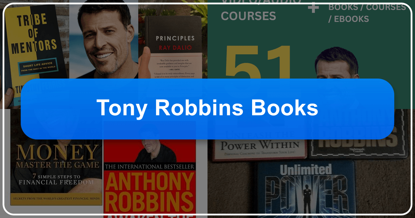Viewport: 415px width, 218px height.
Task: Click the white plus icon on green background
Action: coord(313,7)
